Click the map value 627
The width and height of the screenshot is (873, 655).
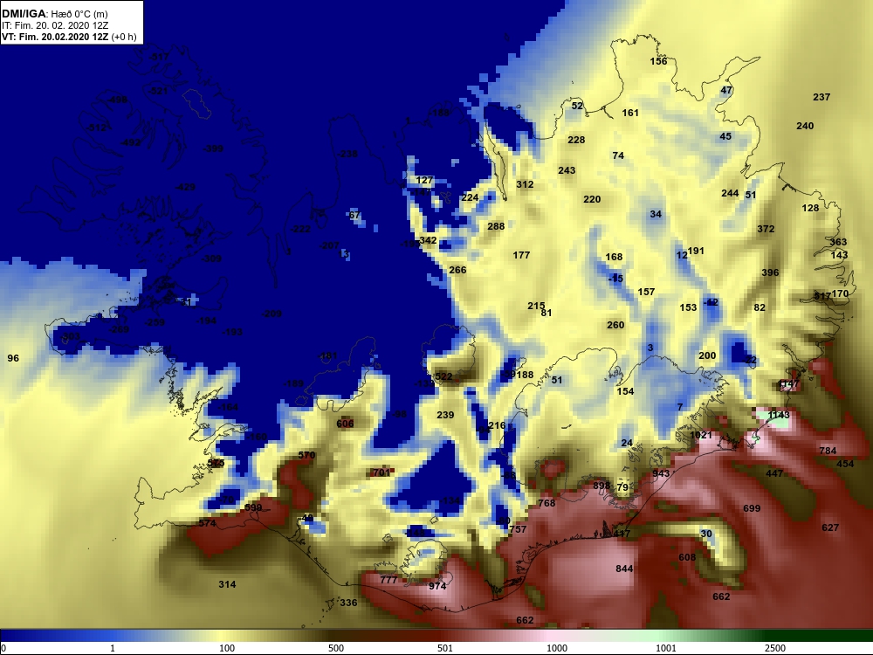pyautogui.click(x=830, y=528)
